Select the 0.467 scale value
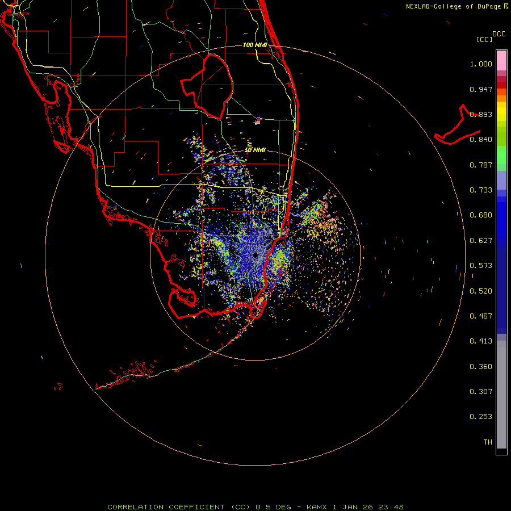The height and width of the screenshot is (511, 511). 481,316
